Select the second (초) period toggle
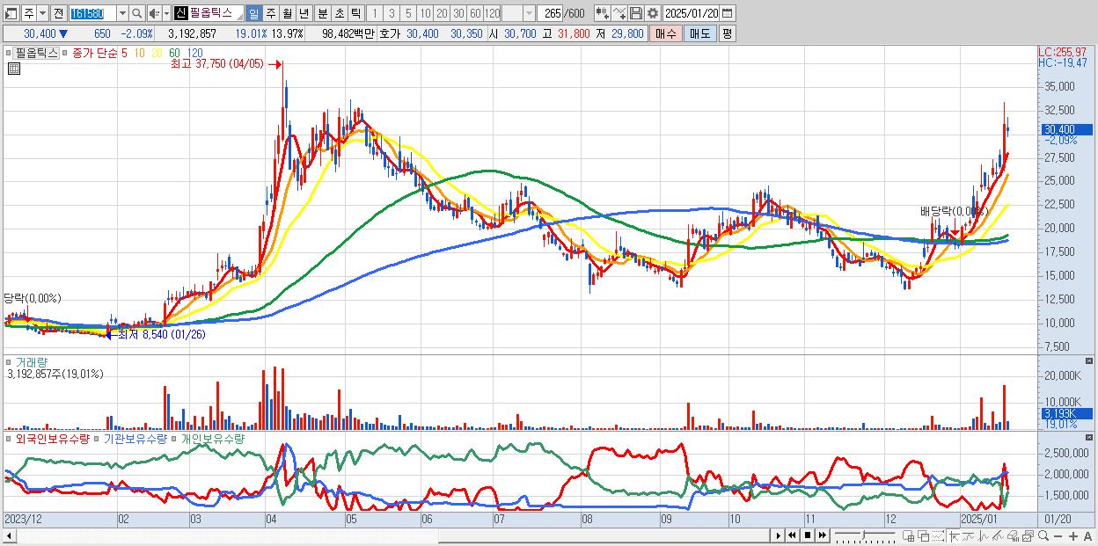Viewport: 1098px width, 546px height. tap(339, 13)
